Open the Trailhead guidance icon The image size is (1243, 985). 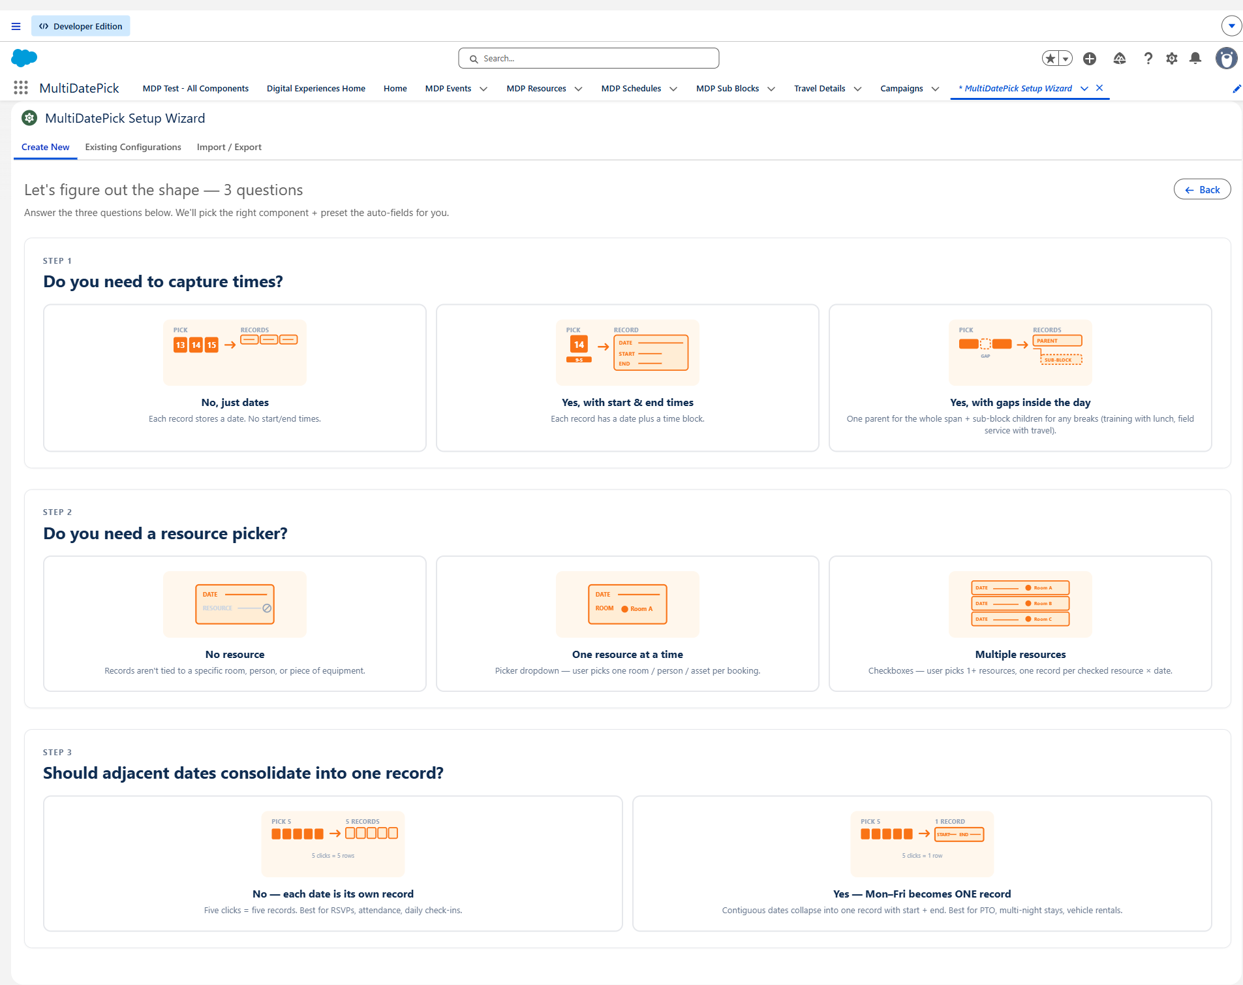click(1120, 59)
